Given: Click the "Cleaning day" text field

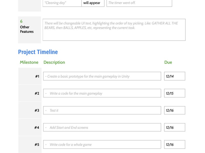Looking at the screenshot, I should pos(62,3).
